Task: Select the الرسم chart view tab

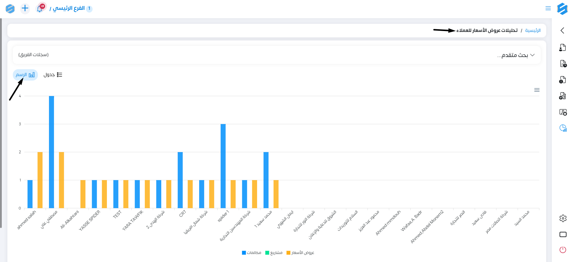Action: [25, 75]
